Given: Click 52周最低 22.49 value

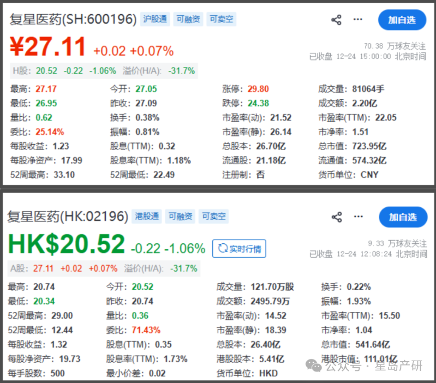Looking at the screenshot, I should 164,175.
